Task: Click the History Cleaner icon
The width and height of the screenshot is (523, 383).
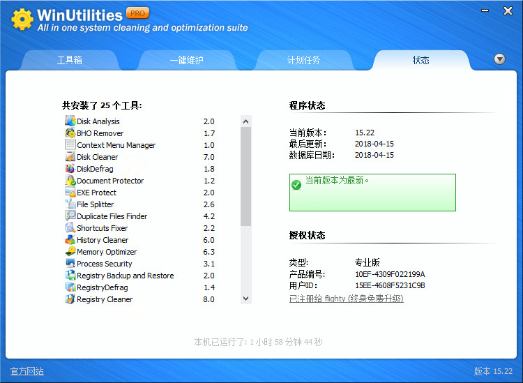Action: click(70, 239)
